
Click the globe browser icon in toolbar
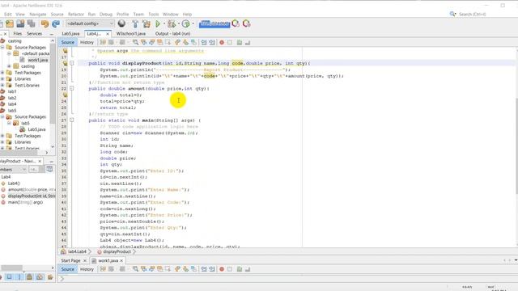pos(121,23)
